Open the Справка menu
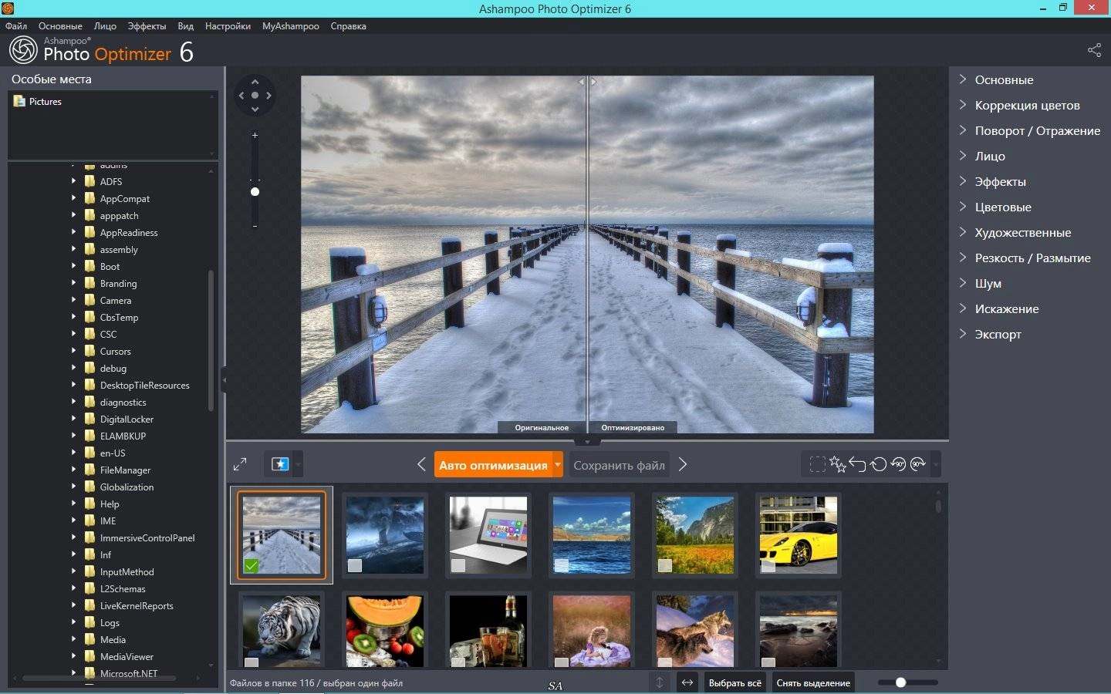 coord(348,25)
